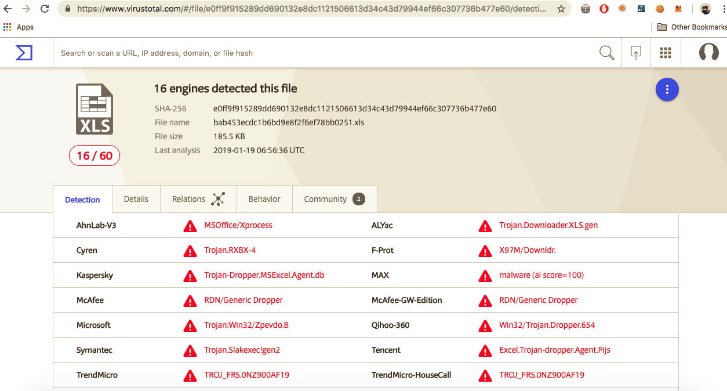Viewport: 727px width, 391px height.
Task: Open the Community tab
Action: (x=335, y=199)
